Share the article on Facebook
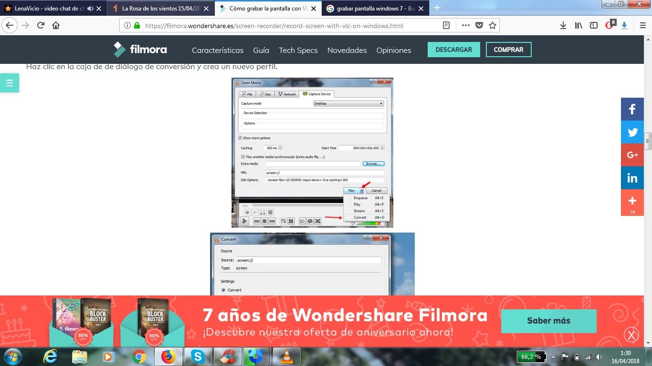Viewport: 652px width, 366px height. point(632,109)
